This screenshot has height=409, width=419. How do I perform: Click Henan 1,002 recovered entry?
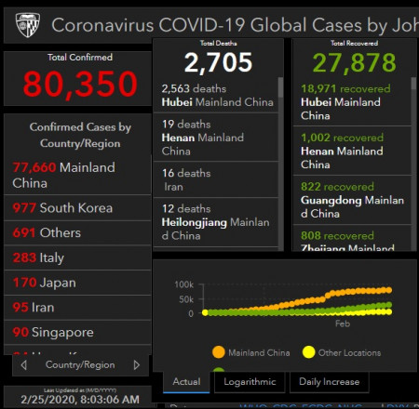(x=352, y=151)
